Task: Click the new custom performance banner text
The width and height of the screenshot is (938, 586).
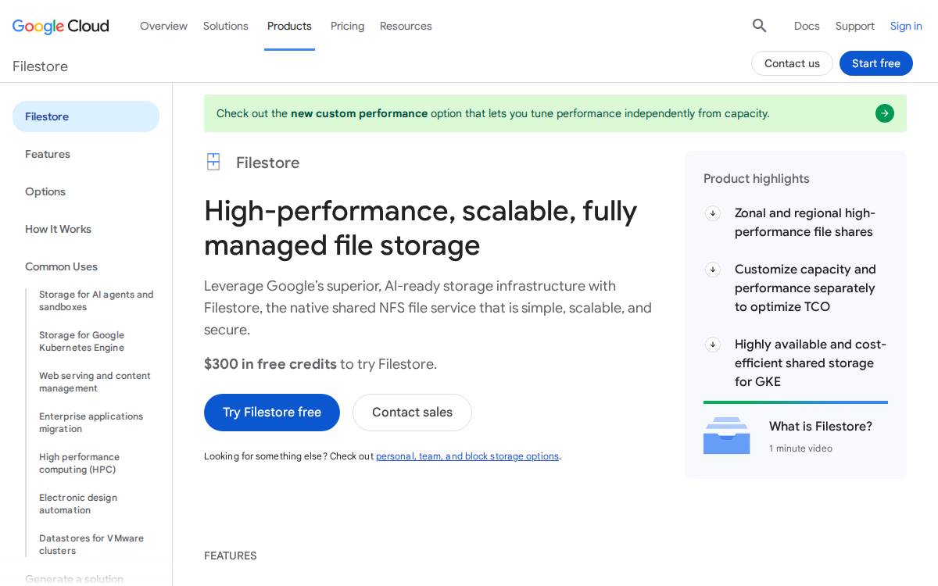Action: 359,113
